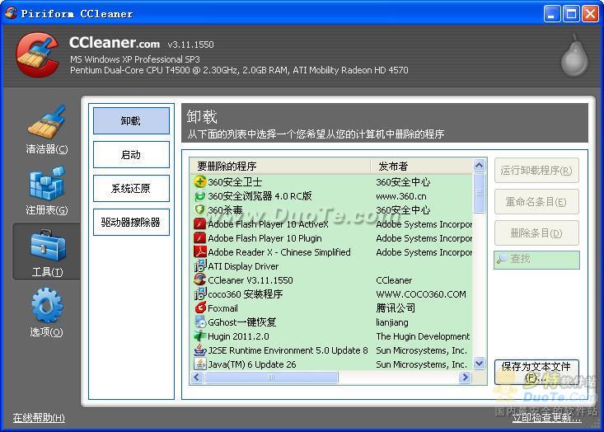The height and width of the screenshot is (432, 604).
Task: Select Adobe Flash Player 10 ActiveX text
Action: pyautogui.click(x=268, y=224)
